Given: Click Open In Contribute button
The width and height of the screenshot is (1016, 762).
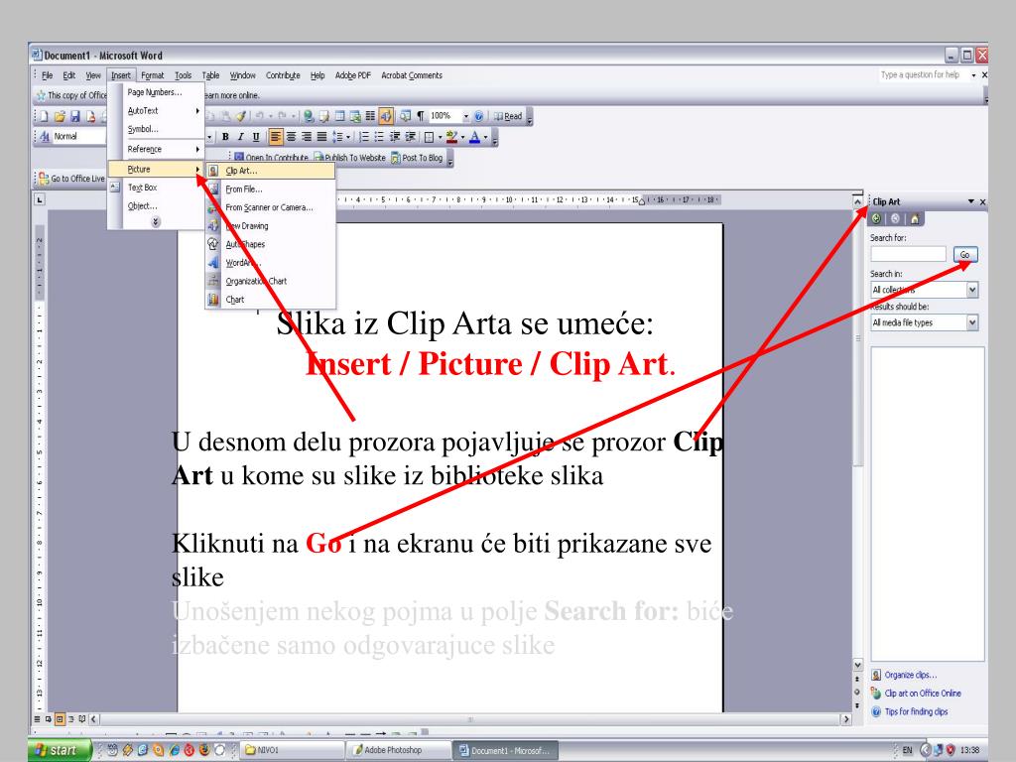Looking at the screenshot, I should tap(271, 158).
